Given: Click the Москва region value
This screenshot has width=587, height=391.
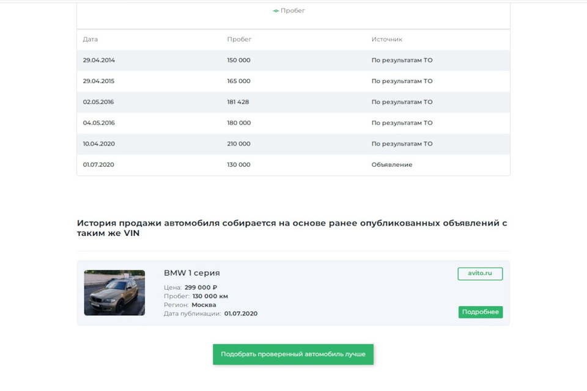Looking at the screenshot, I should [x=204, y=305].
